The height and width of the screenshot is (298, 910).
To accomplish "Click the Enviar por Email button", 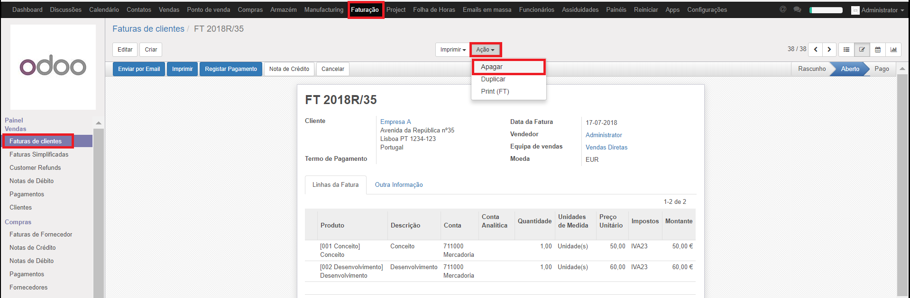I will pyautogui.click(x=139, y=69).
